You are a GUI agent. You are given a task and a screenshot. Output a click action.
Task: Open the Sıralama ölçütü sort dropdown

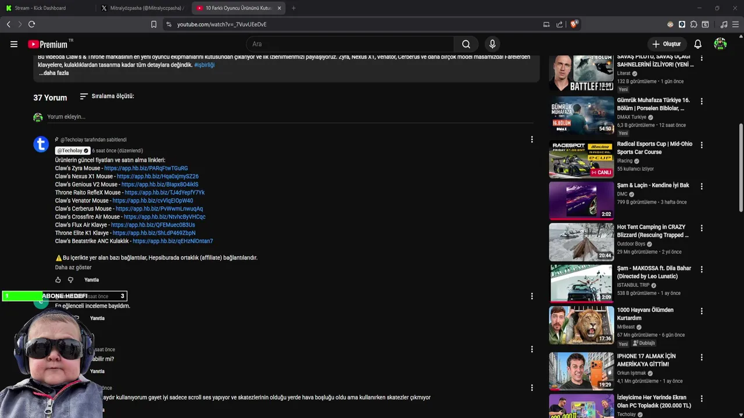pos(107,96)
